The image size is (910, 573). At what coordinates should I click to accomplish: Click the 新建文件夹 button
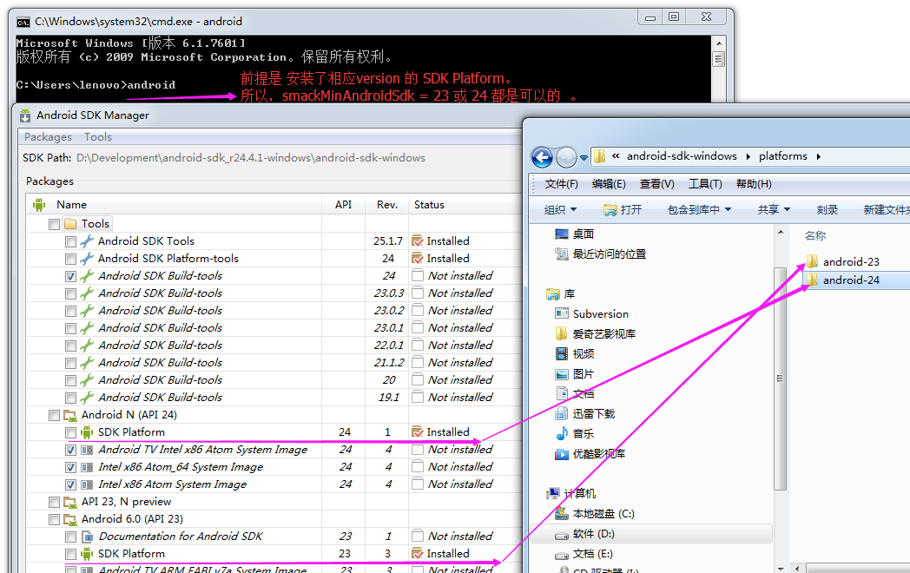(x=885, y=209)
